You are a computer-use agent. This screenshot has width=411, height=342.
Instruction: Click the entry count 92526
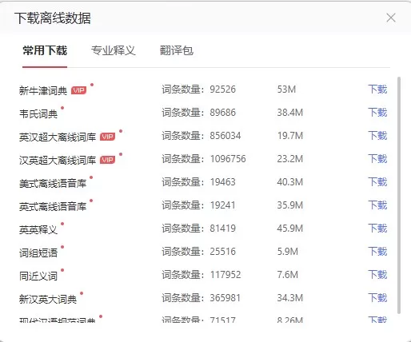point(223,89)
